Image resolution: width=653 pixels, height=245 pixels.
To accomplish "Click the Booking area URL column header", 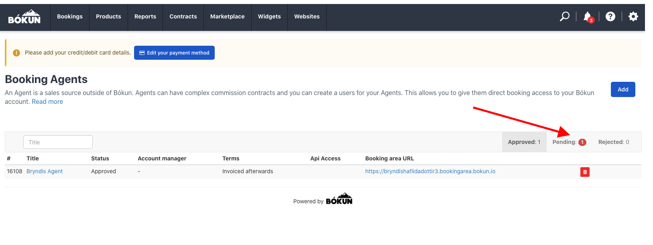I will (x=389, y=158).
